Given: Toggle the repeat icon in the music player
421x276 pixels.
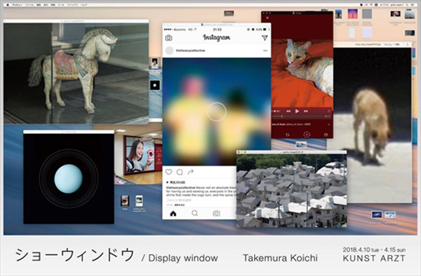Looking at the screenshot, I should click(x=287, y=134).
